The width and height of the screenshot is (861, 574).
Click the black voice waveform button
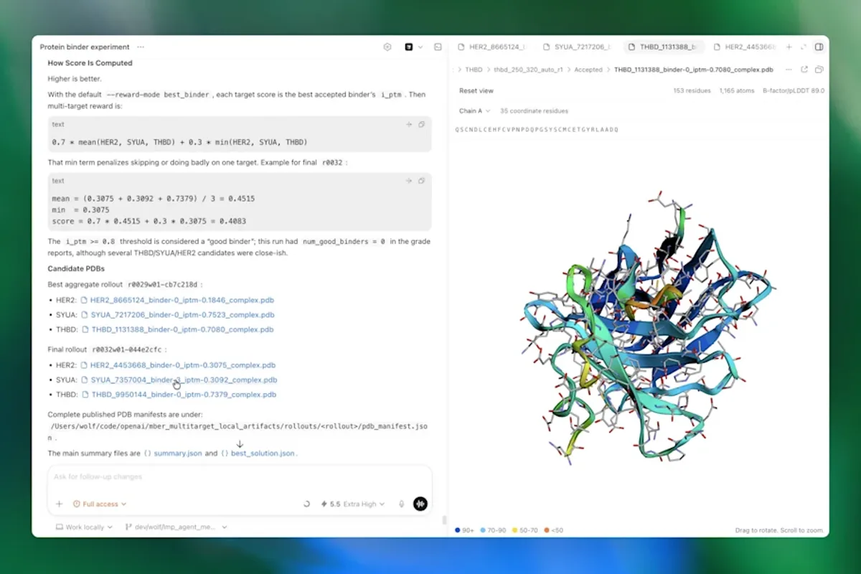pyautogui.click(x=420, y=504)
